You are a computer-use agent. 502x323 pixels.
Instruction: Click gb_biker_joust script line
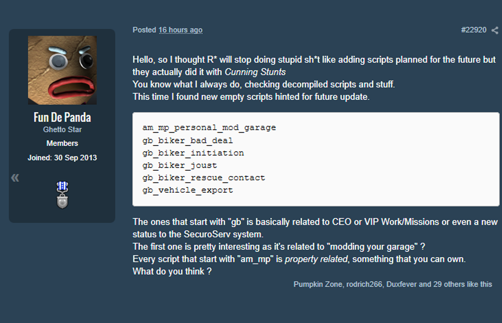tap(180, 165)
